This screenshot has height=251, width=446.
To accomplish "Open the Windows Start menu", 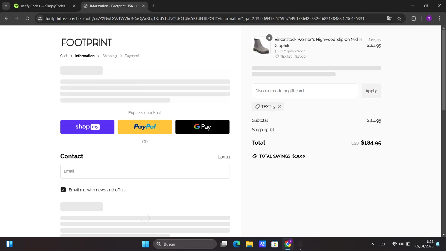I will click(x=146, y=244).
